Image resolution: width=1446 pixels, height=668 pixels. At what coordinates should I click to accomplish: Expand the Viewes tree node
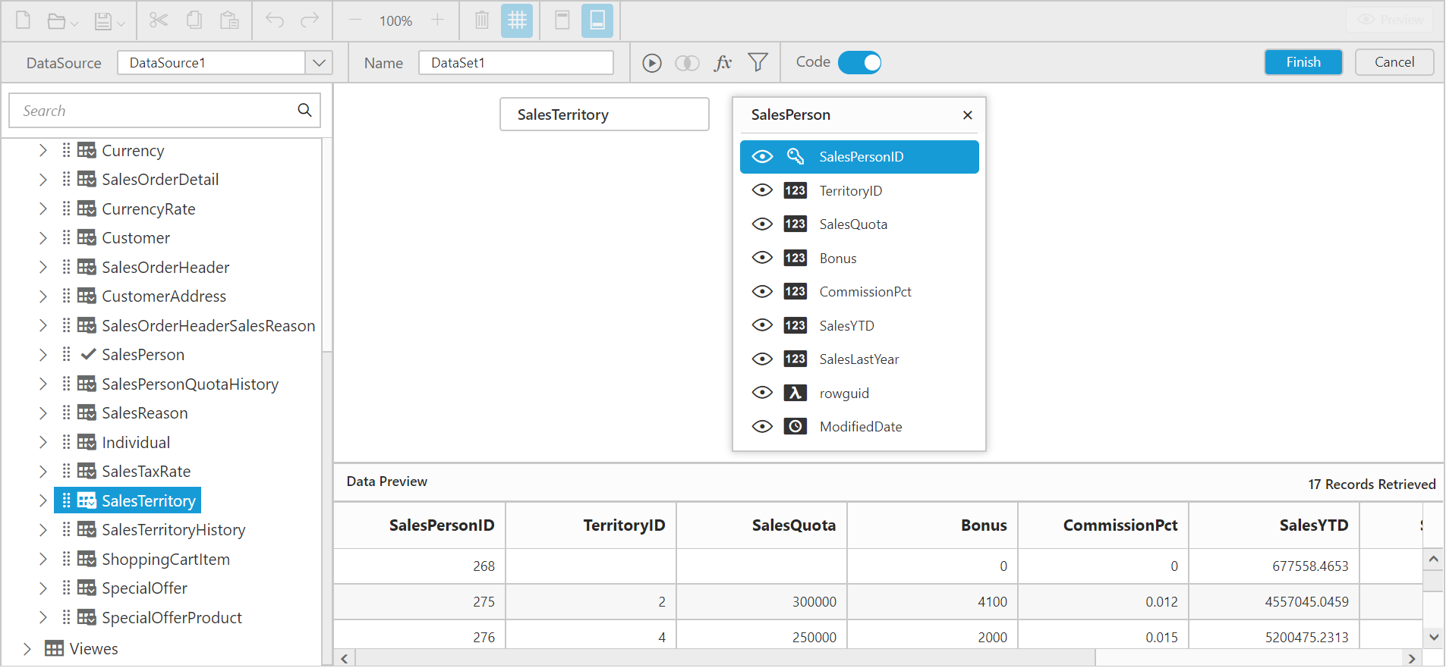(27, 649)
